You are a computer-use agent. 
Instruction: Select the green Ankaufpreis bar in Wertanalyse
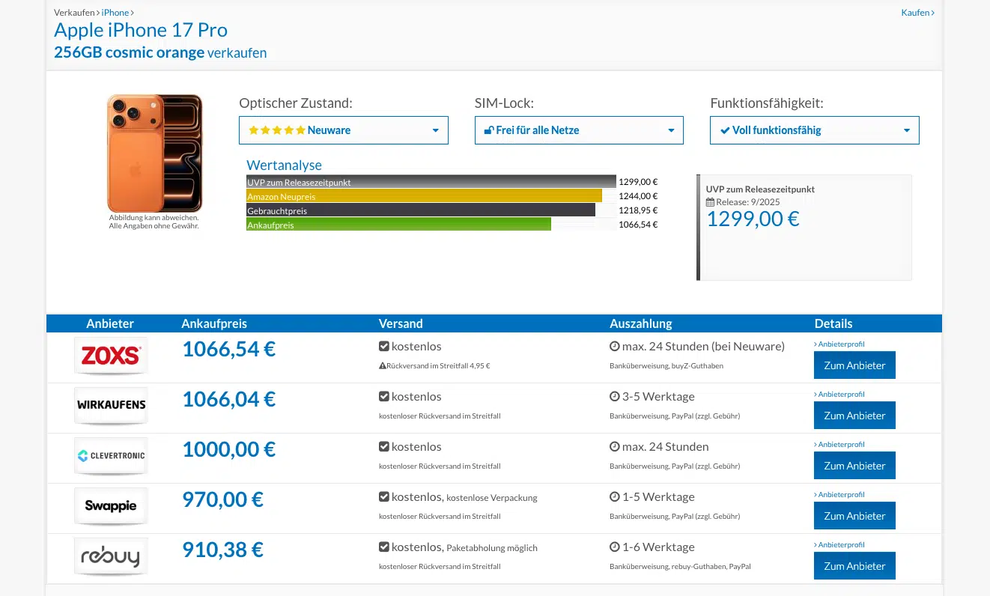coord(398,225)
